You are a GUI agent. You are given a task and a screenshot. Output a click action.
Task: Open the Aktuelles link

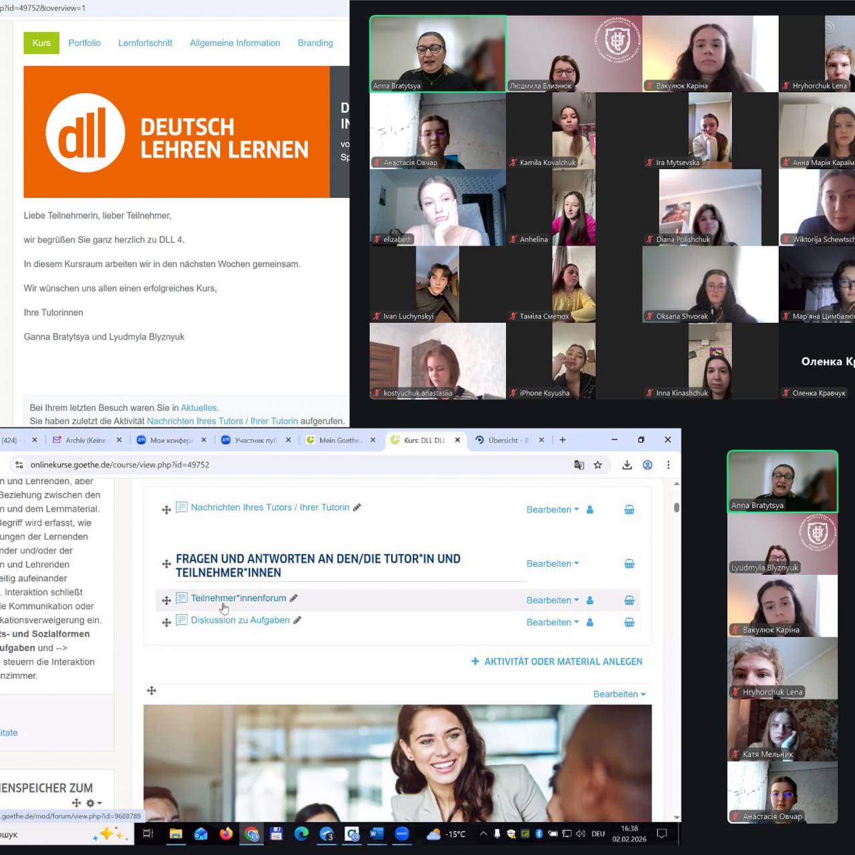(198, 407)
